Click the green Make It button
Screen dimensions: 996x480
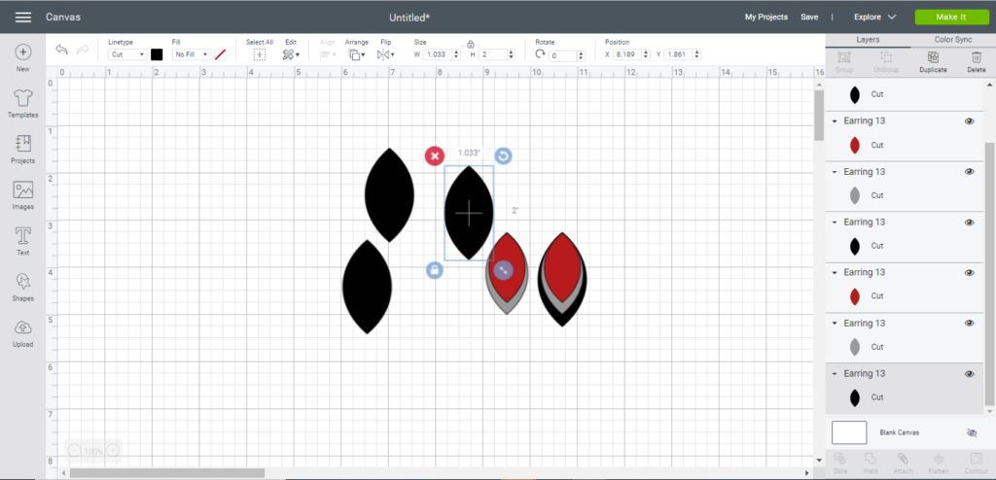(951, 17)
